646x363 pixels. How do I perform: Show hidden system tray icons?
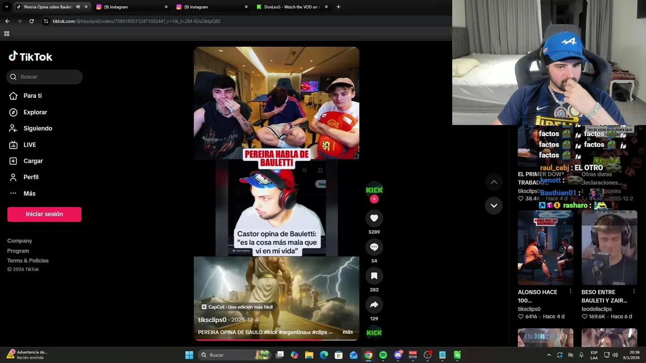click(x=549, y=355)
